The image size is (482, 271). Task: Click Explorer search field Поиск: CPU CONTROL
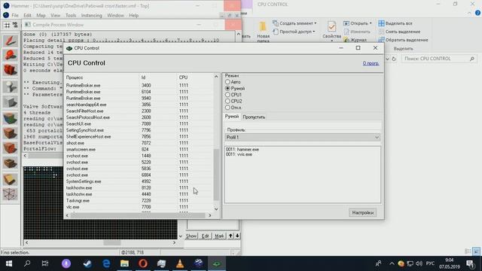coord(439,59)
